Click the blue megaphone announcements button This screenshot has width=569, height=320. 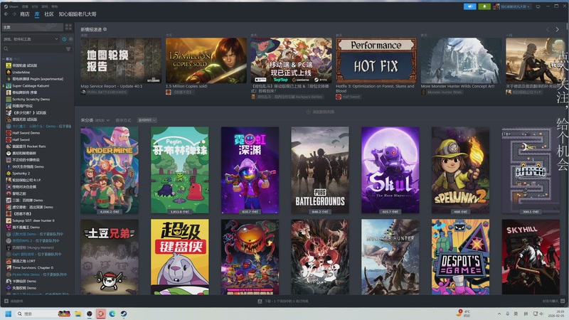[x=469, y=6]
